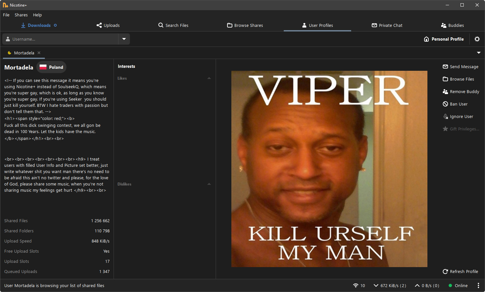Image resolution: width=485 pixels, height=292 pixels.
Task: Ban User Mortadela
Action: click(455, 104)
